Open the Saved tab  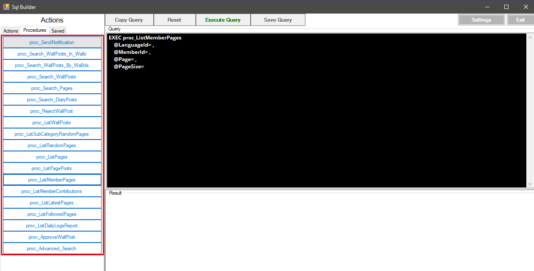[x=57, y=31]
